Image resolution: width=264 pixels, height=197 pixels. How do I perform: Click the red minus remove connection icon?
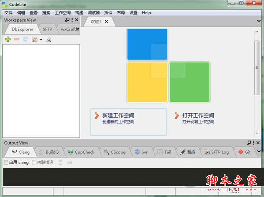tap(17, 39)
